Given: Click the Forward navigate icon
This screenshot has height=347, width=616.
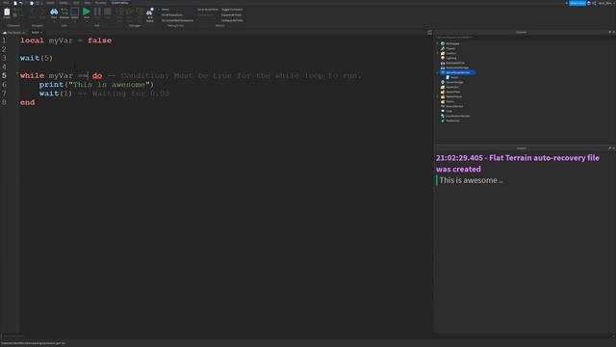Looking at the screenshot, I should tap(42, 13).
